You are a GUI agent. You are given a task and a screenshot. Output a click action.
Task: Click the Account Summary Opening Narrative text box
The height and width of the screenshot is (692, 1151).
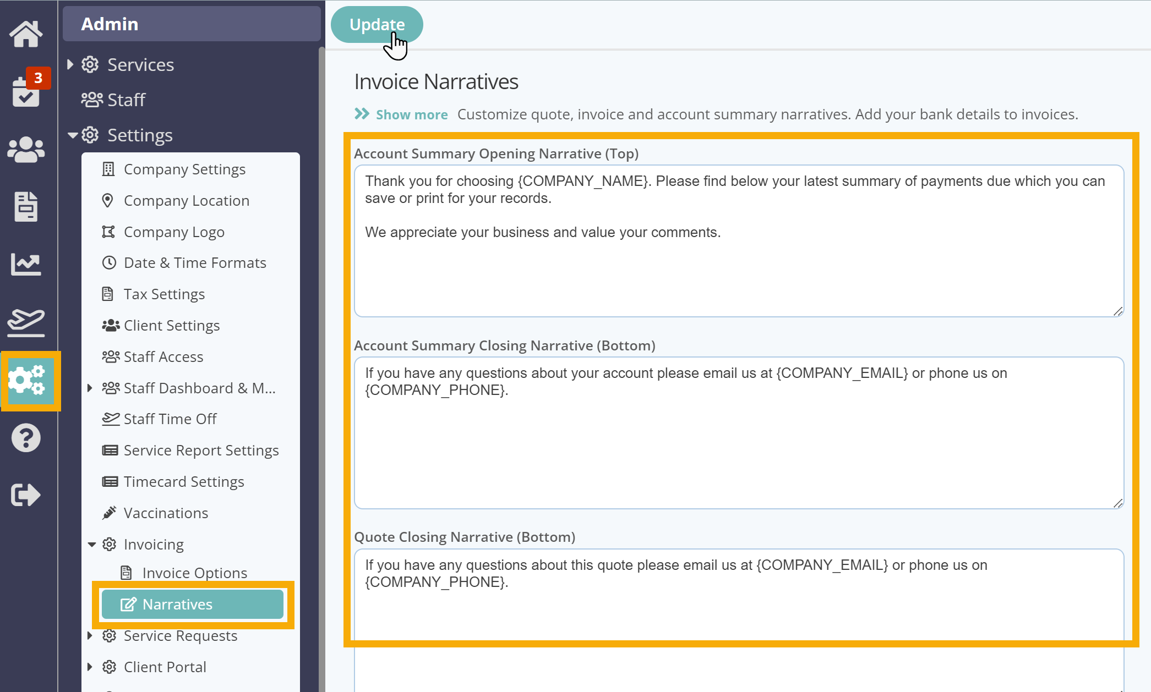click(x=739, y=241)
